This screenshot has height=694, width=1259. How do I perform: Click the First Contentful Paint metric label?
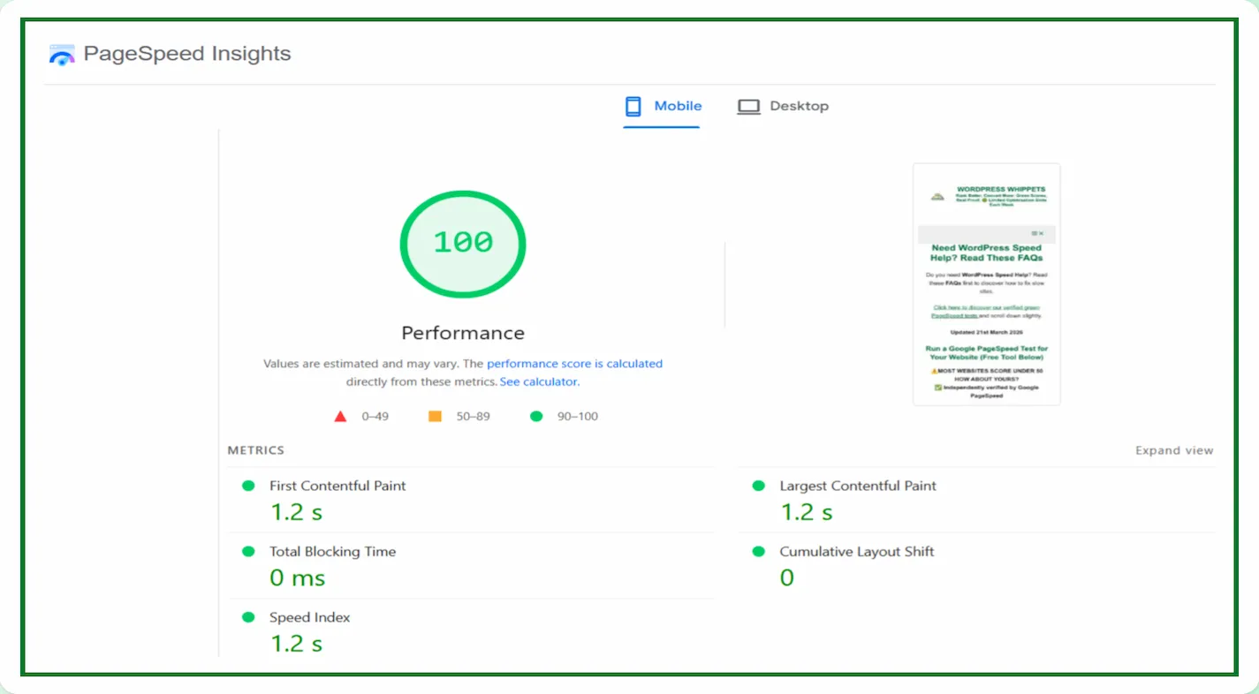pos(338,486)
